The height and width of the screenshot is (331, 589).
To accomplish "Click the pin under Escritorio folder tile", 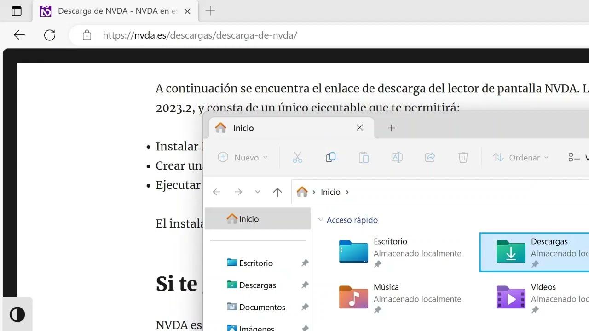I will coord(378,264).
